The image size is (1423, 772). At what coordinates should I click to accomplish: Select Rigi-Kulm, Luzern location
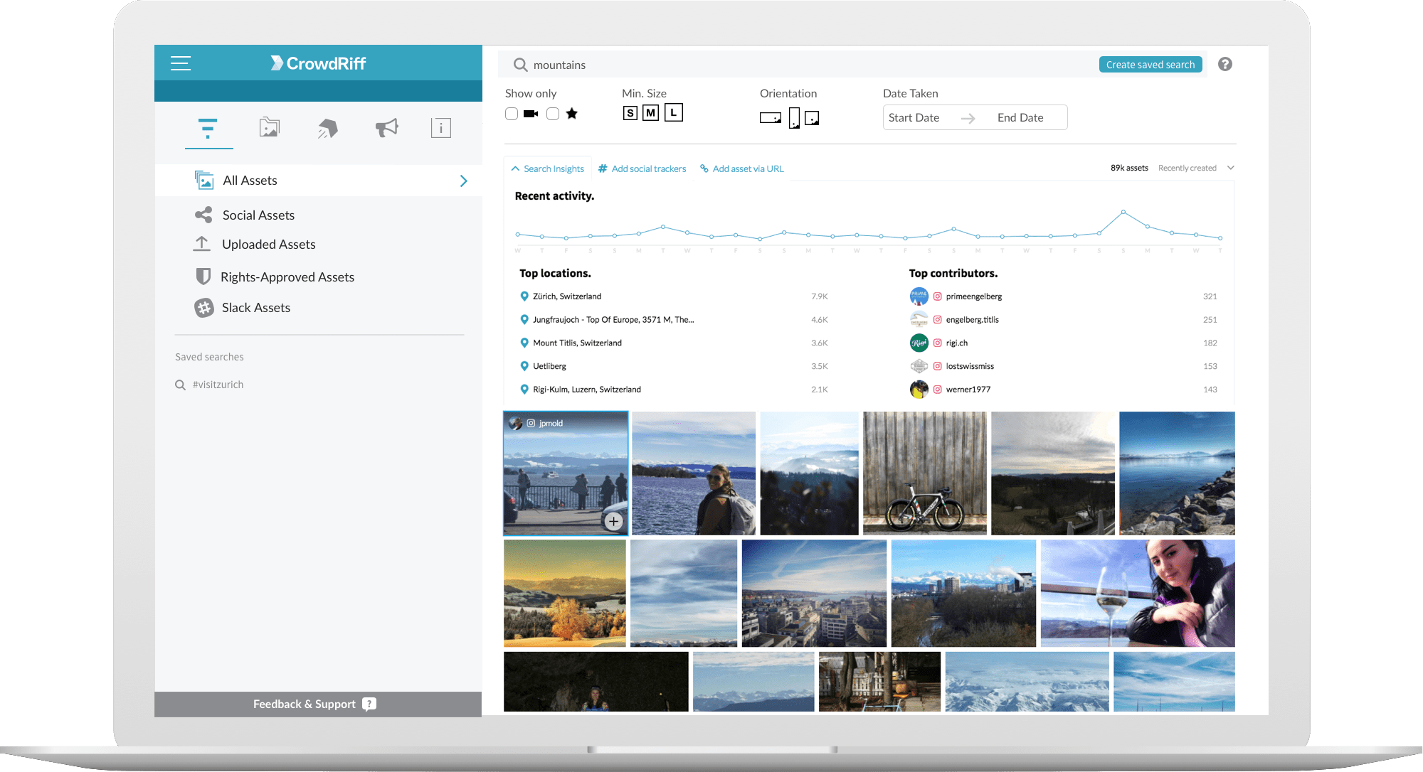click(587, 390)
